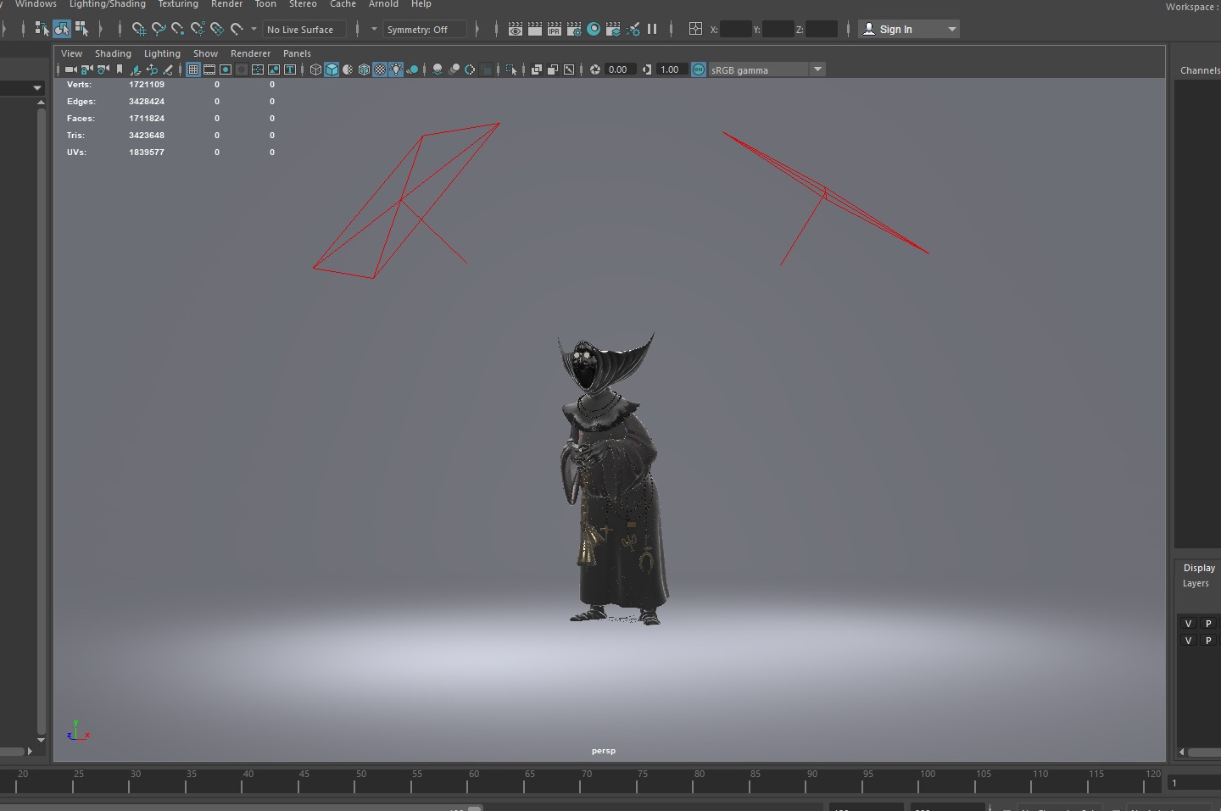
Task: Click the input box mode icon before X
Action: pos(695,29)
